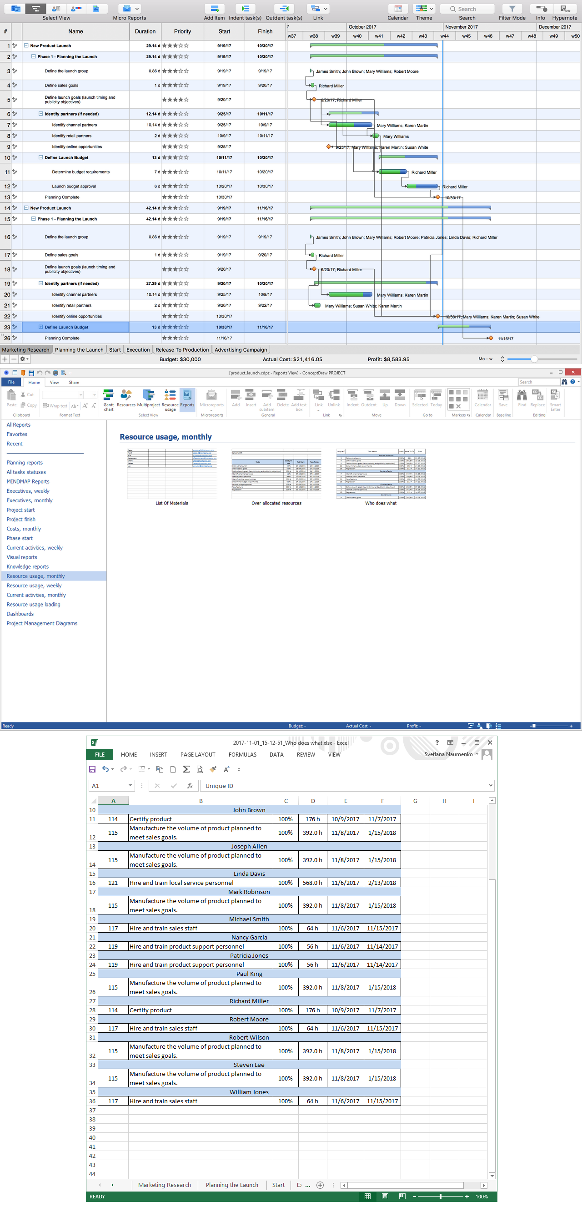Select Marketing Research sheet tab in Excel
Image resolution: width=582 pixels, height=1207 pixels.
tap(164, 1185)
